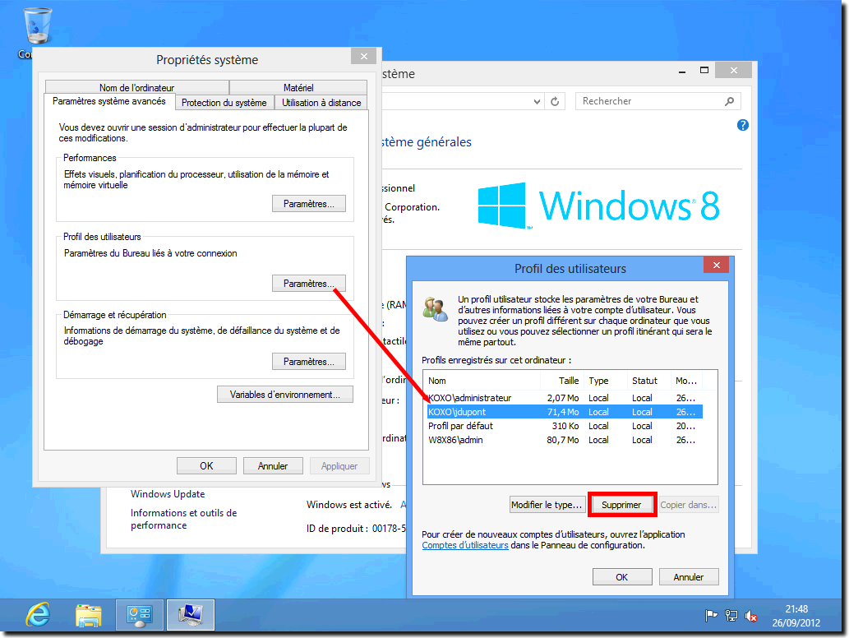Click the refresh icon in the Système window

[555, 101]
